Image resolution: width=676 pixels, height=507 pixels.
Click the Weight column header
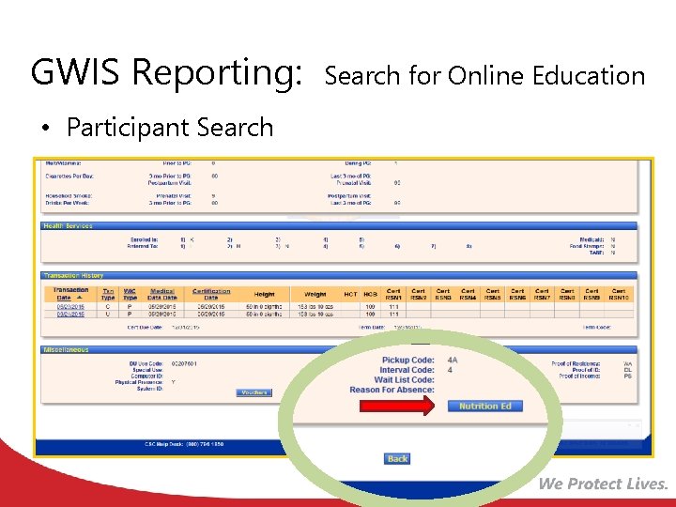[315, 295]
